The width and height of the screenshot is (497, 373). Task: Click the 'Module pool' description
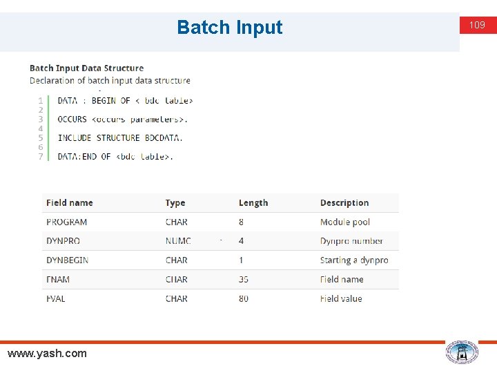pos(345,222)
